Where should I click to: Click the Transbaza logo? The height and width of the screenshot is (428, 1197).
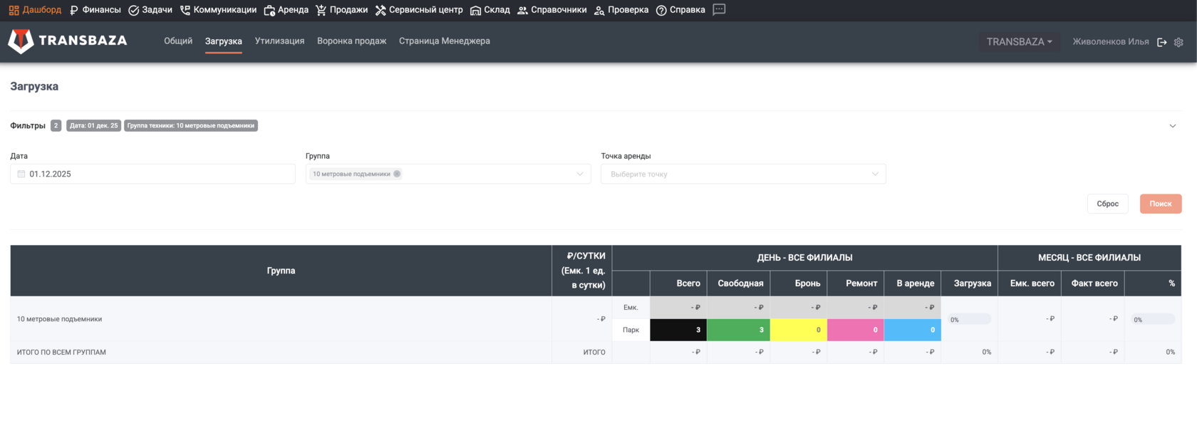click(68, 41)
